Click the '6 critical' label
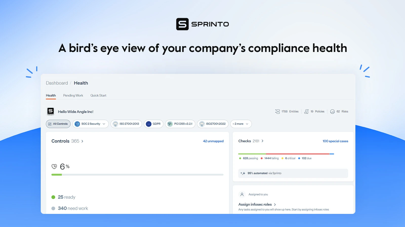 point(290,158)
